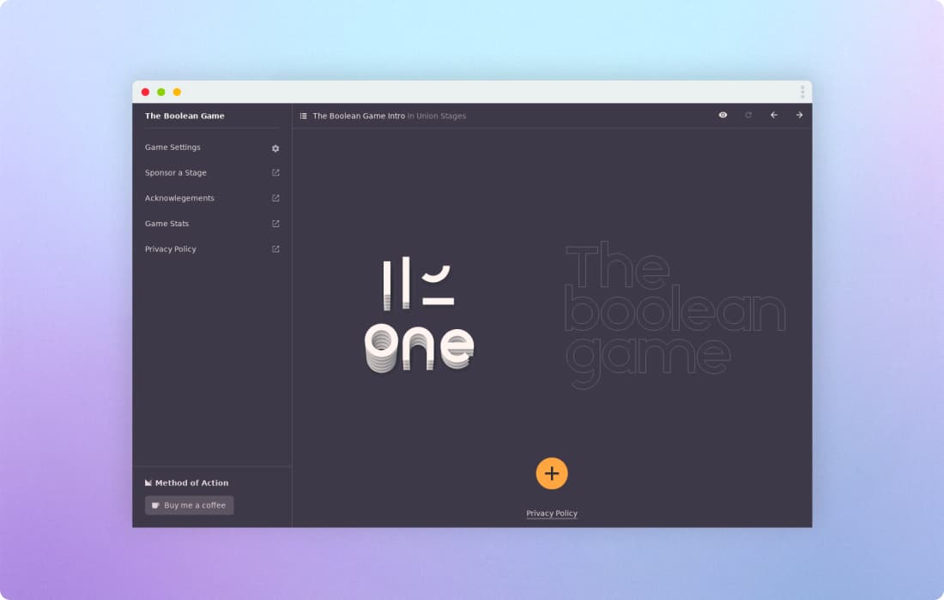The height and width of the screenshot is (600, 944).
Task: Click the outlined 'The boolean game' target shape
Action: pyautogui.click(x=675, y=314)
